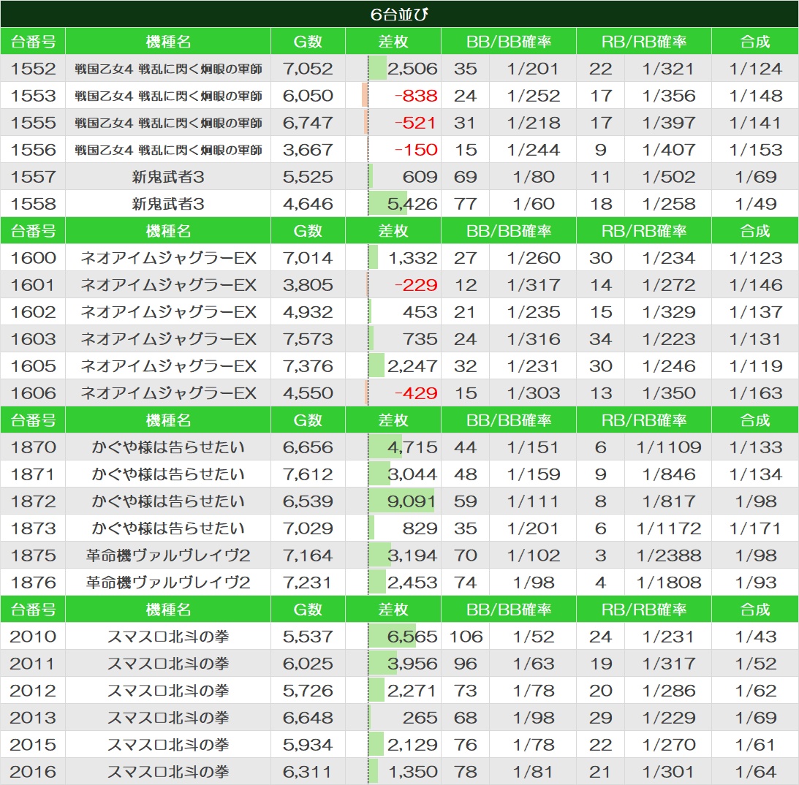The height and width of the screenshot is (785, 799).
Task: Select BB probability 1/252
Action: click(x=534, y=96)
